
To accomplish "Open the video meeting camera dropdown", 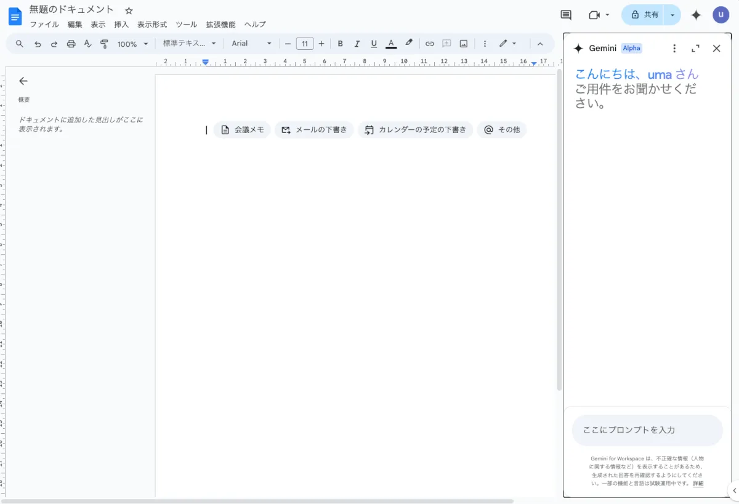I will [599, 15].
